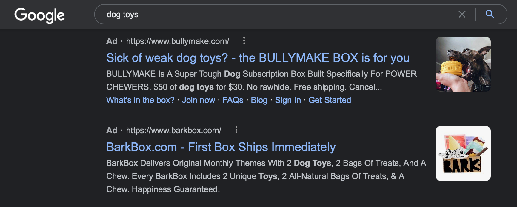Open the three-dot menu on the BarkBox ad
517x207 pixels.
point(237,130)
